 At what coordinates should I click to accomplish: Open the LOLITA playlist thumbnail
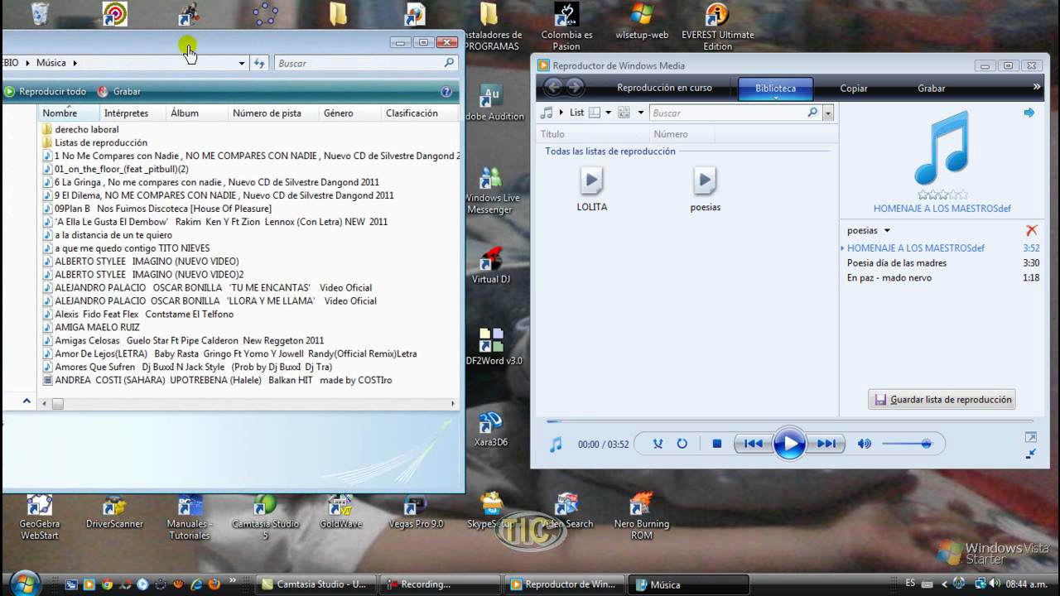tap(591, 180)
